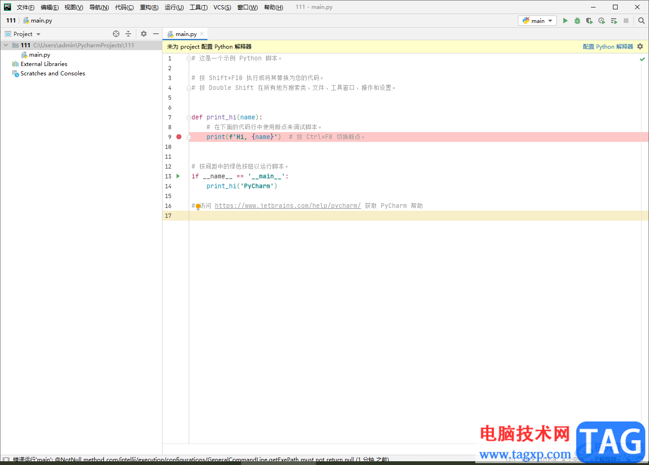
Task: Open the 代码(C) menu
Action: (x=124, y=7)
